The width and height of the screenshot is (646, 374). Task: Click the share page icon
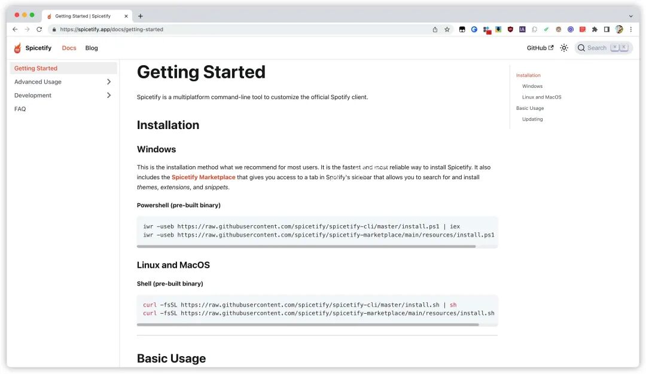pos(435,29)
